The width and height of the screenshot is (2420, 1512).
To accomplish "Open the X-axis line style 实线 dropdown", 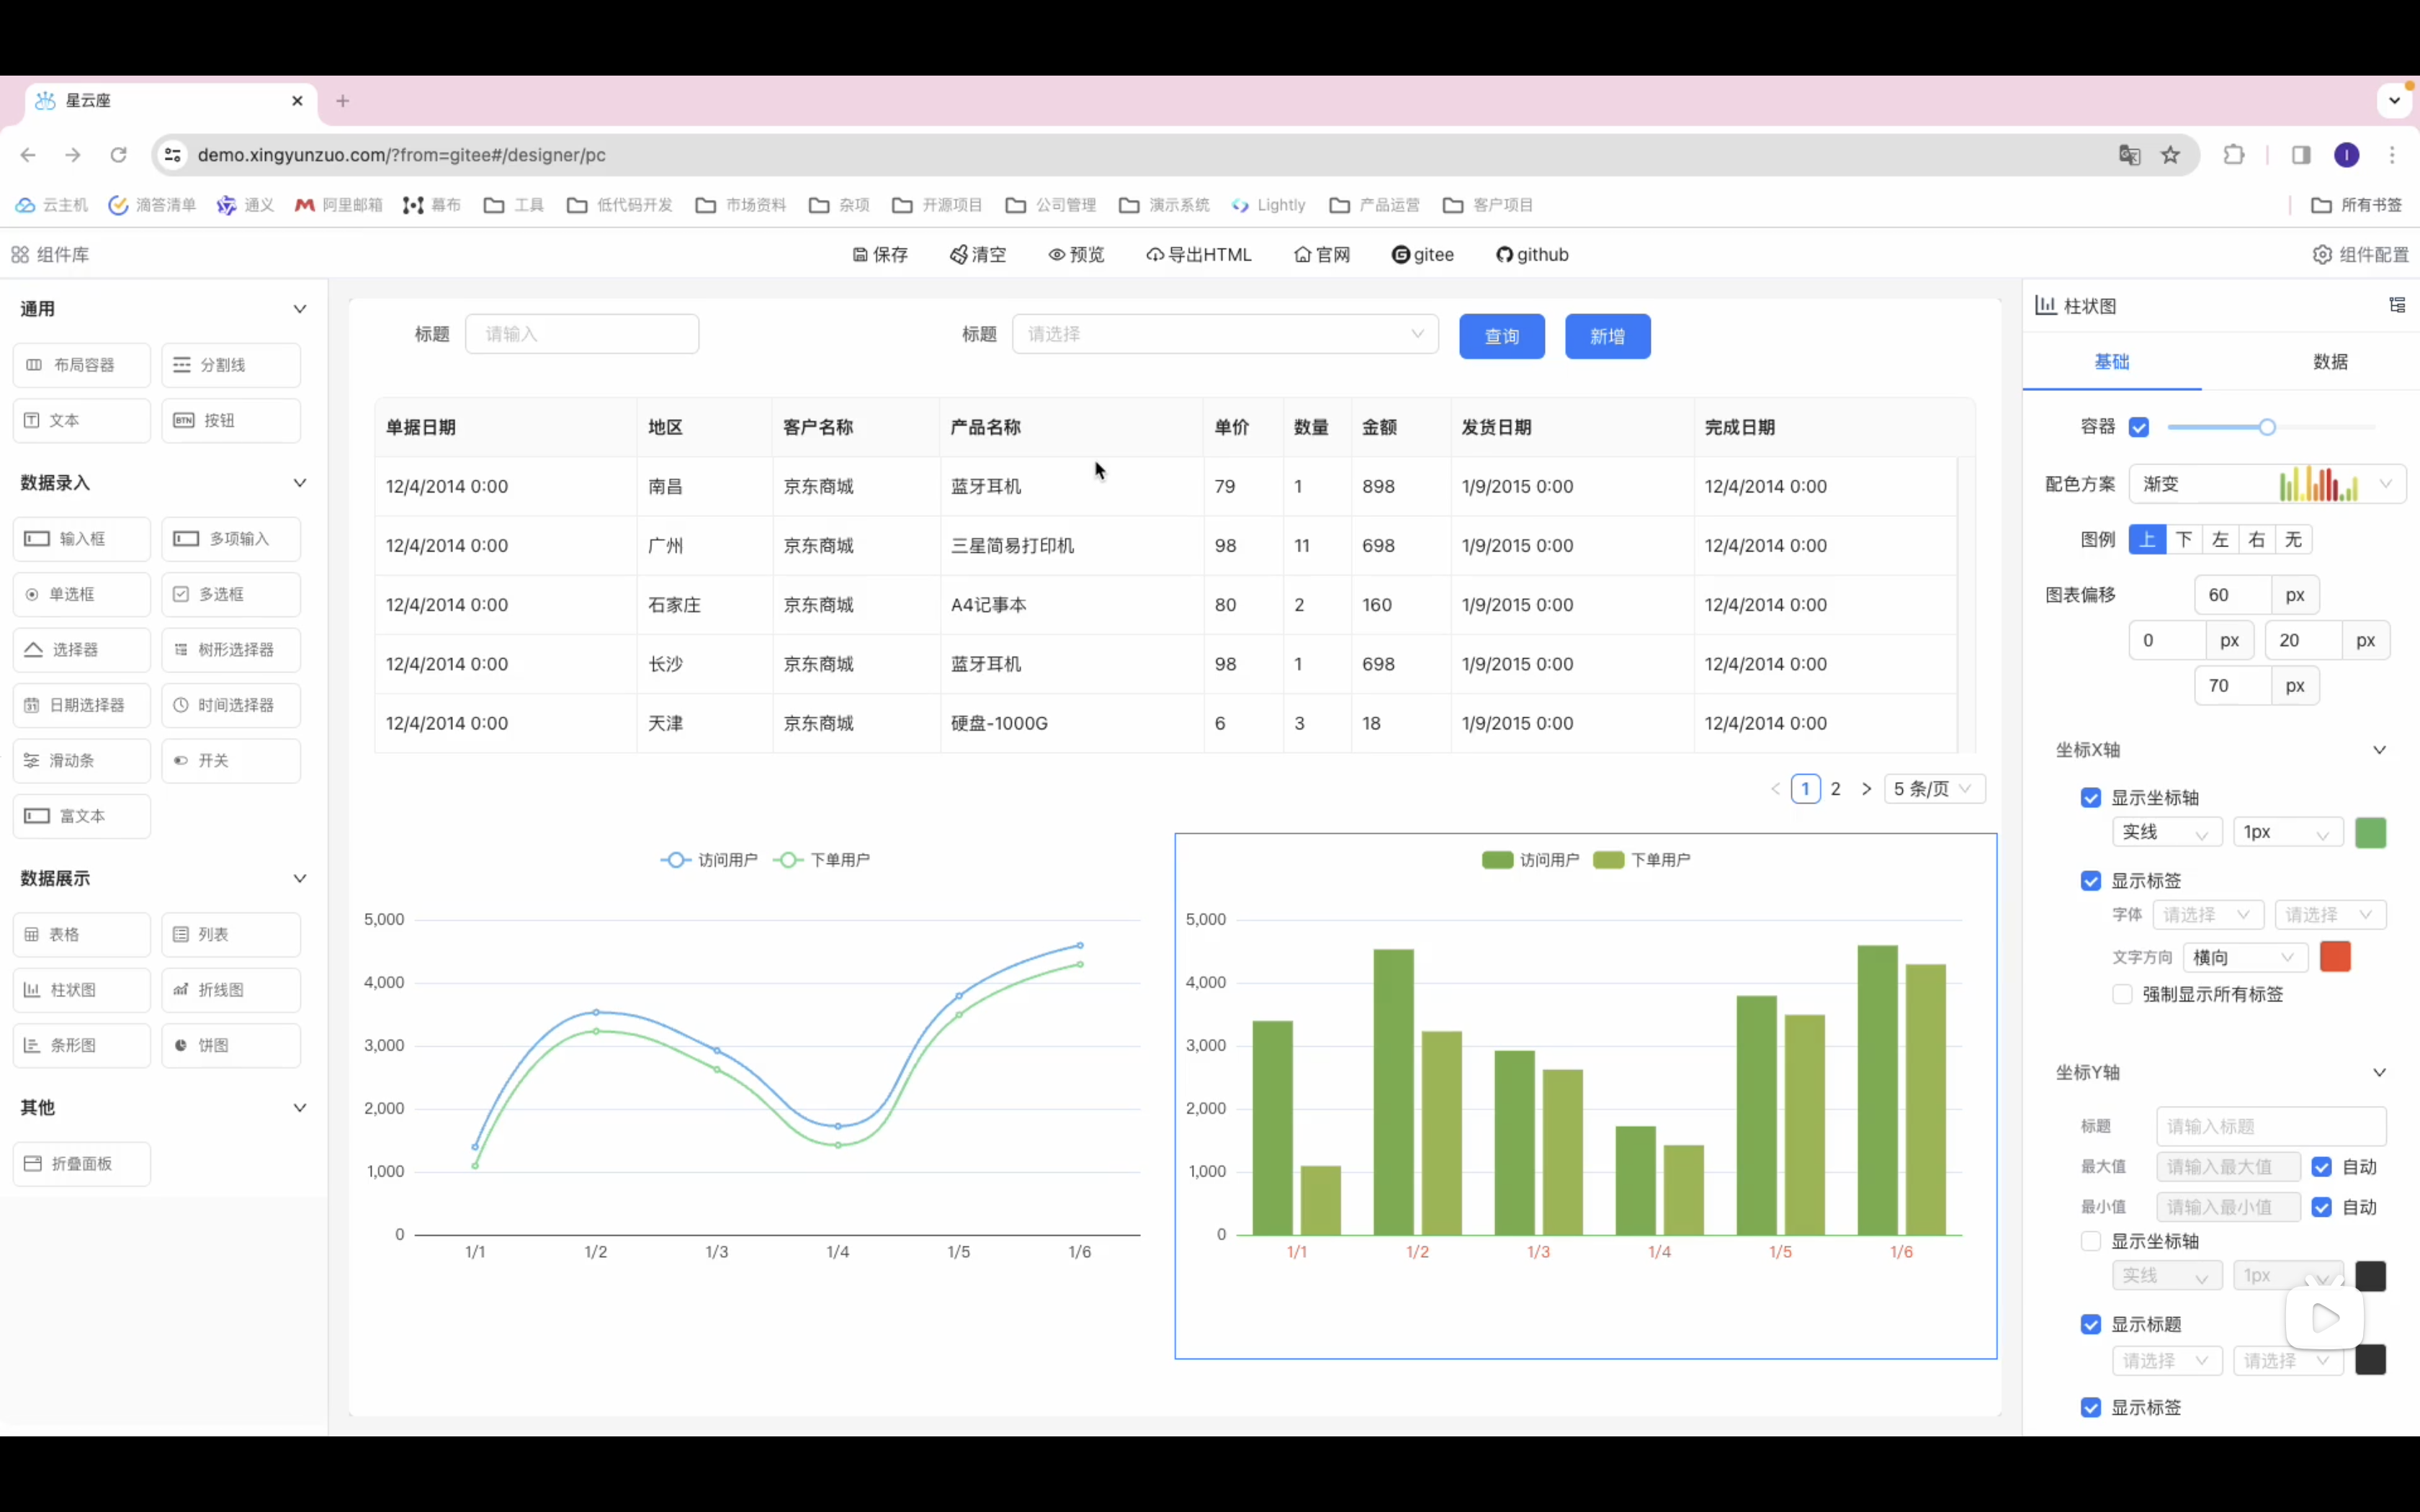I will coord(2167,832).
